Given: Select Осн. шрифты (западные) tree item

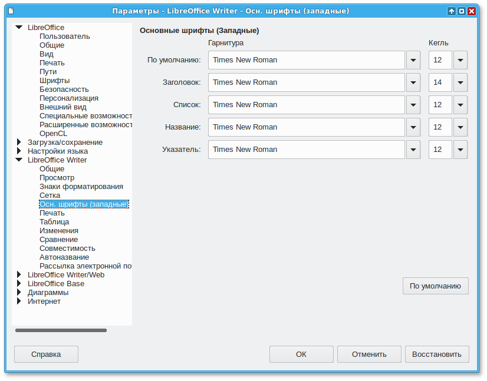Looking at the screenshot, I should pyautogui.click(x=84, y=204).
